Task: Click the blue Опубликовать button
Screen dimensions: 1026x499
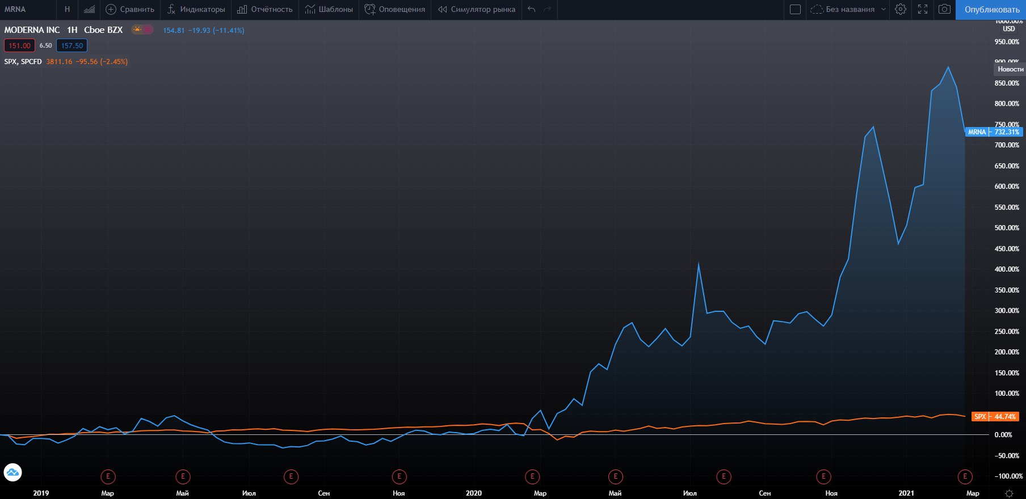Action: (991, 10)
